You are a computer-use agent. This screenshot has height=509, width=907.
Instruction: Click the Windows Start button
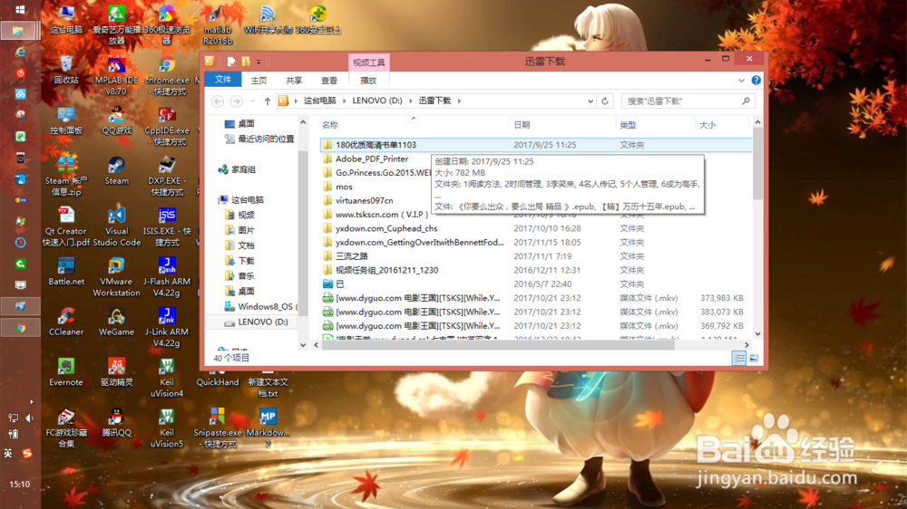pyautogui.click(x=20, y=9)
